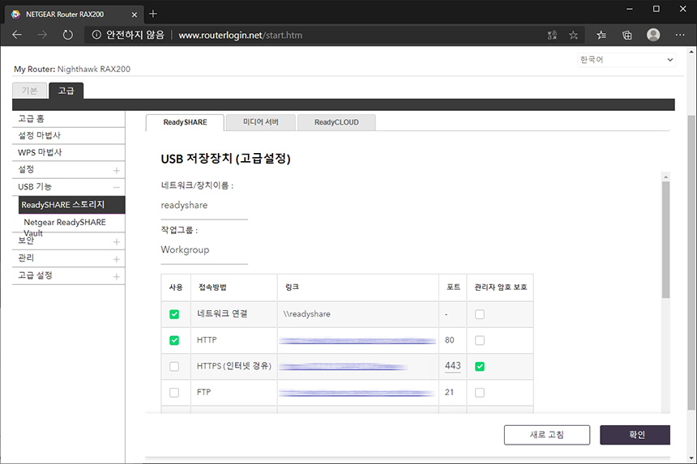
Task: Click the 확인 button
Action: pyautogui.click(x=635, y=435)
